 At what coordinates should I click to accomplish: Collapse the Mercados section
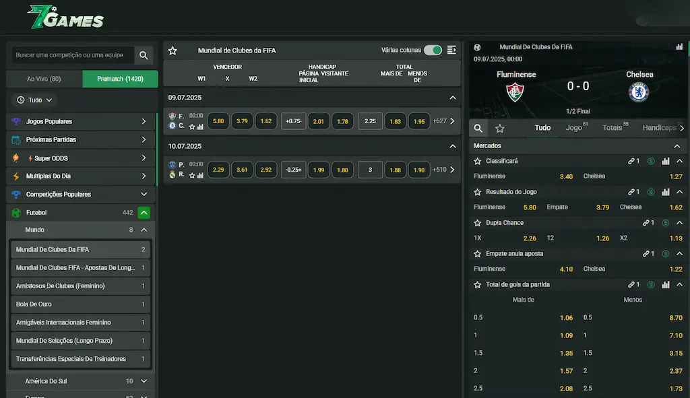point(677,146)
